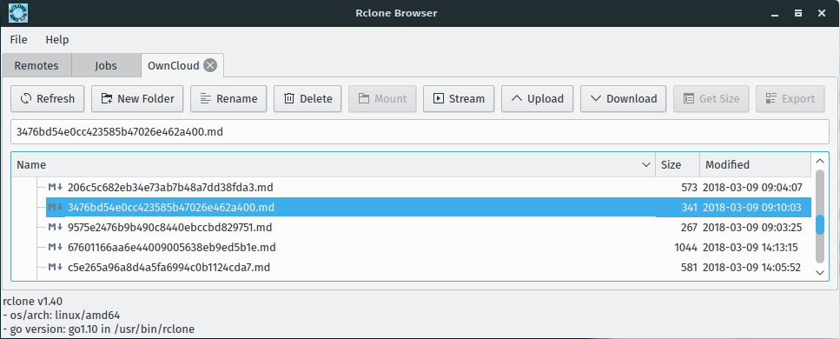Sort by Modified column header
The height and width of the screenshot is (339, 840).
pos(756,164)
